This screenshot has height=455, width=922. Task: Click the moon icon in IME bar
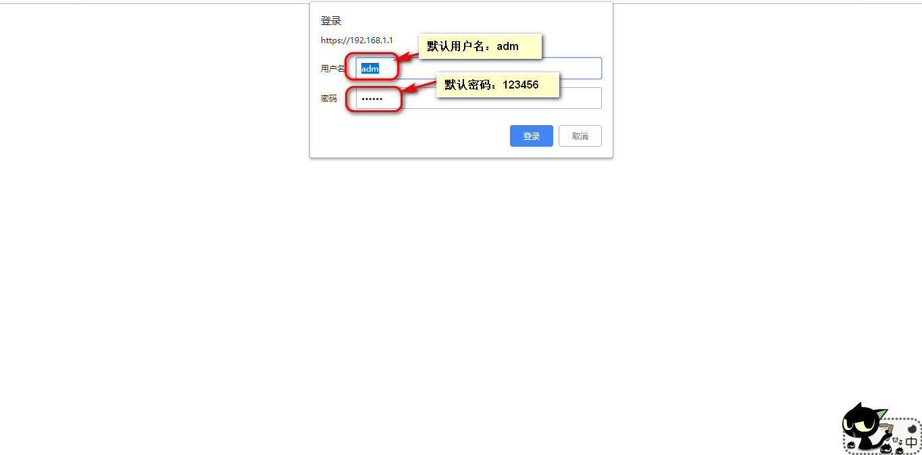tap(912, 429)
